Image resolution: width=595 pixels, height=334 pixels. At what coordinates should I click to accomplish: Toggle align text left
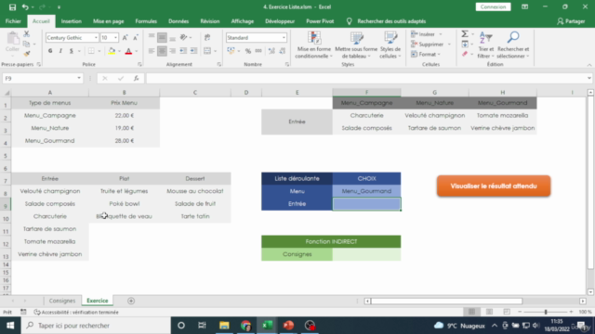(x=152, y=51)
